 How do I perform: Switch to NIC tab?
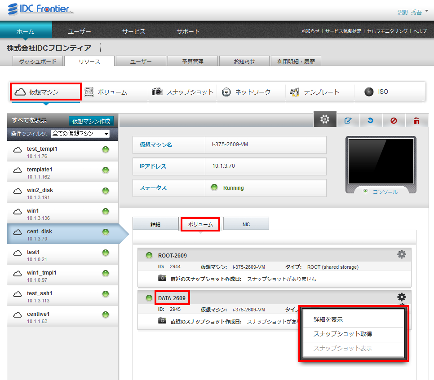246,224
